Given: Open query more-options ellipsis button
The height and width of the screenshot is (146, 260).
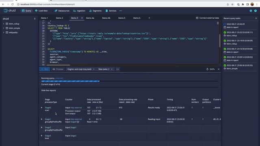Looking at the screenshot, I should (117, 69).
